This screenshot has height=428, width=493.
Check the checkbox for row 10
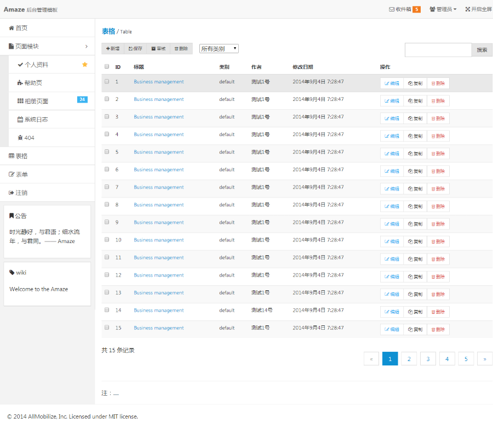tap(107, 240)
